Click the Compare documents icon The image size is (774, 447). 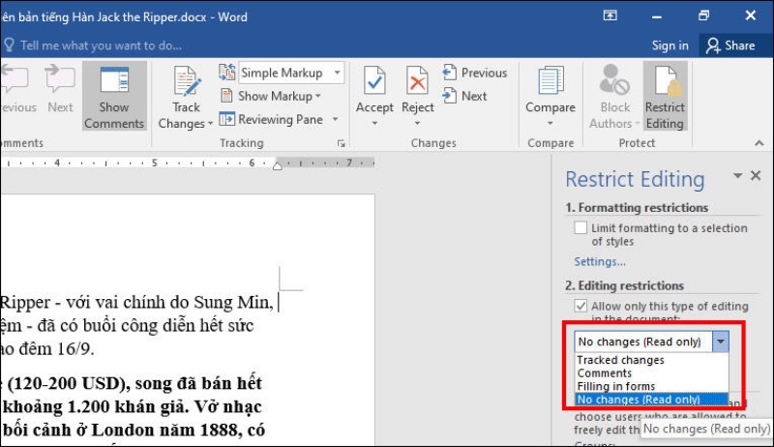(x=551, y=80)
